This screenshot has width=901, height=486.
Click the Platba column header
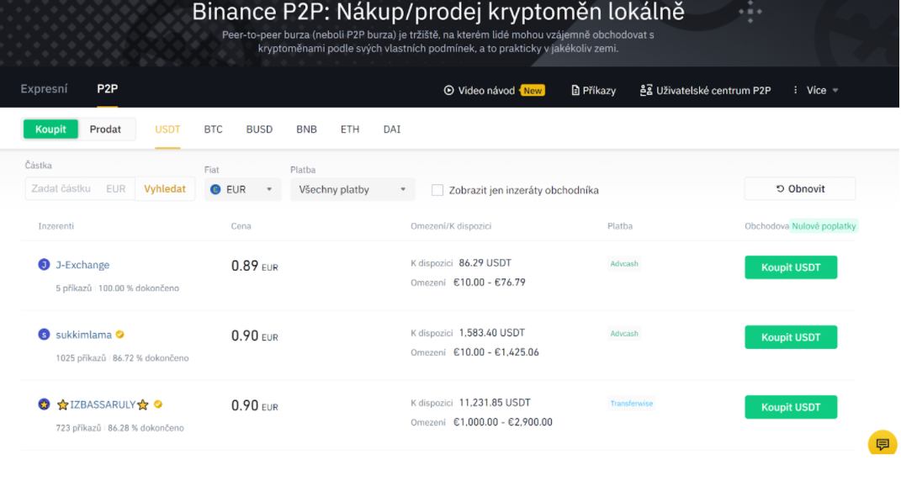(x=620, y=226)
